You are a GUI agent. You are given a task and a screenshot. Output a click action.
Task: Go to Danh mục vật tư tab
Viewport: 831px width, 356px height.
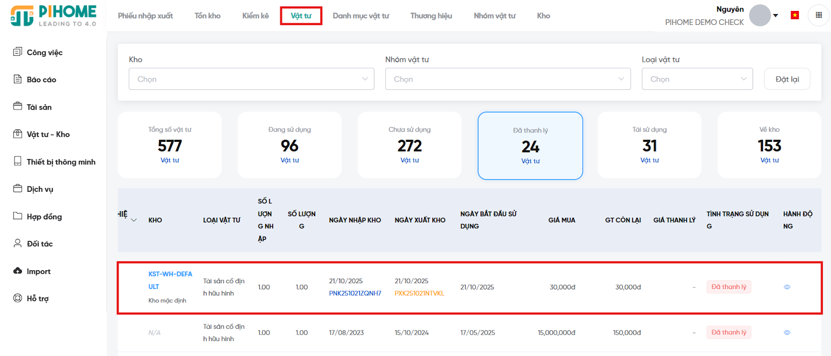coord(360,16)
